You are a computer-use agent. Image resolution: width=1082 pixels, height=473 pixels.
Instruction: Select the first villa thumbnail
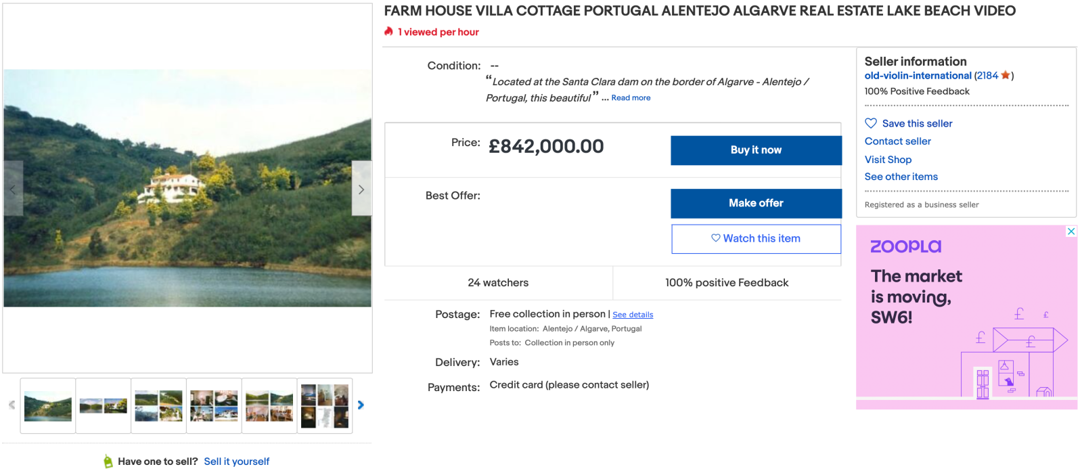point(48,406)
